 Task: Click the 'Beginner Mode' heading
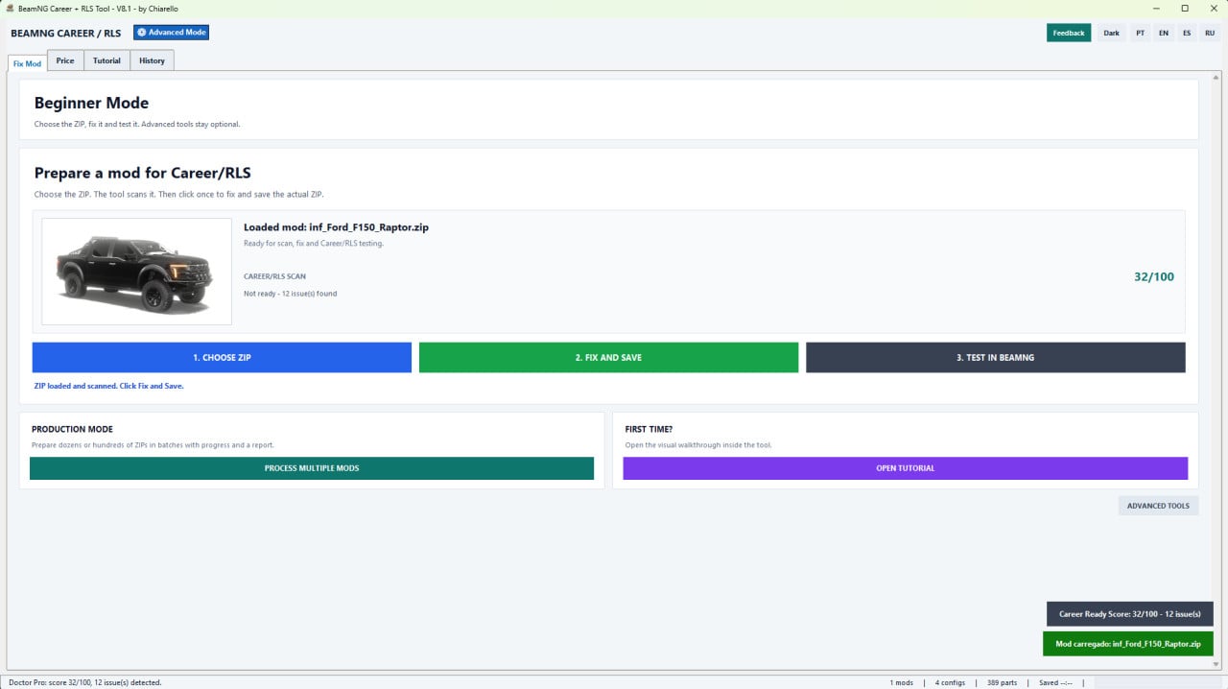[91, 103]
